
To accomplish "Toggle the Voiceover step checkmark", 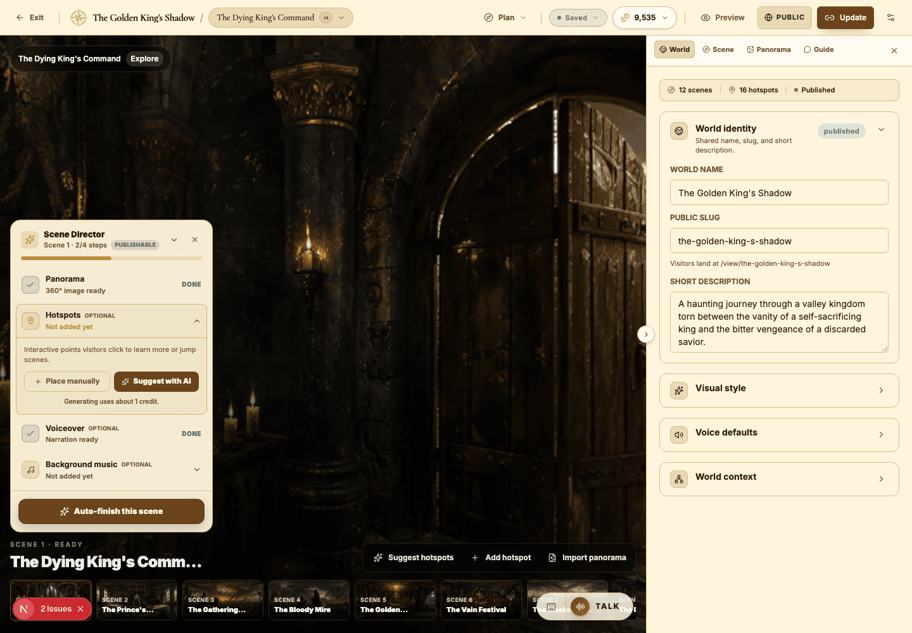I will [x=30, y=434].
